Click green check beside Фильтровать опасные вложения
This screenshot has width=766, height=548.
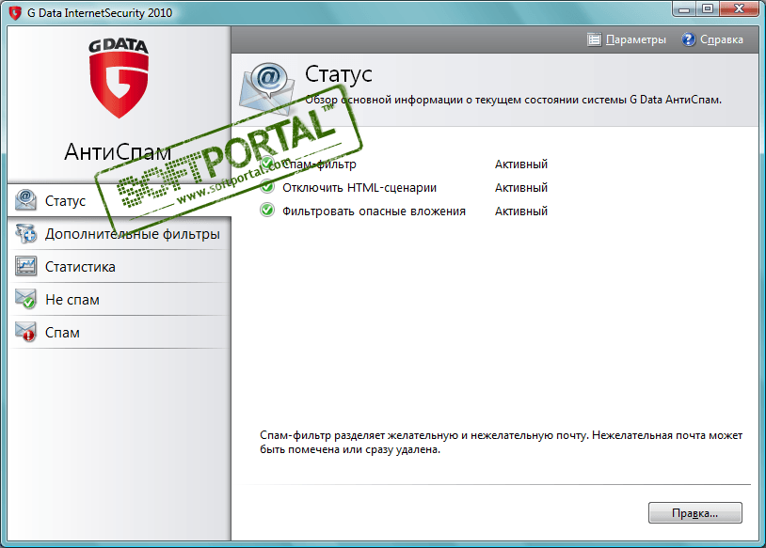tap(267, 211)
